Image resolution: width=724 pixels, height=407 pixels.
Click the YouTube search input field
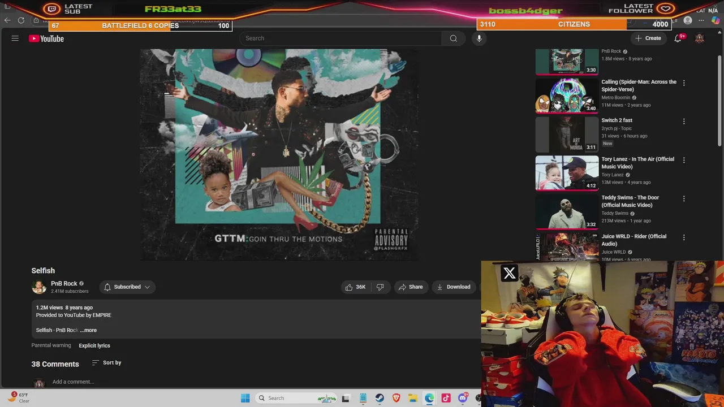tap(341, 38)
